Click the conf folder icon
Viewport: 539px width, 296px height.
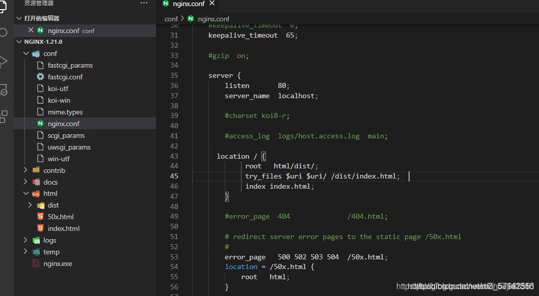pyautogui.click(x=36, y=54)
